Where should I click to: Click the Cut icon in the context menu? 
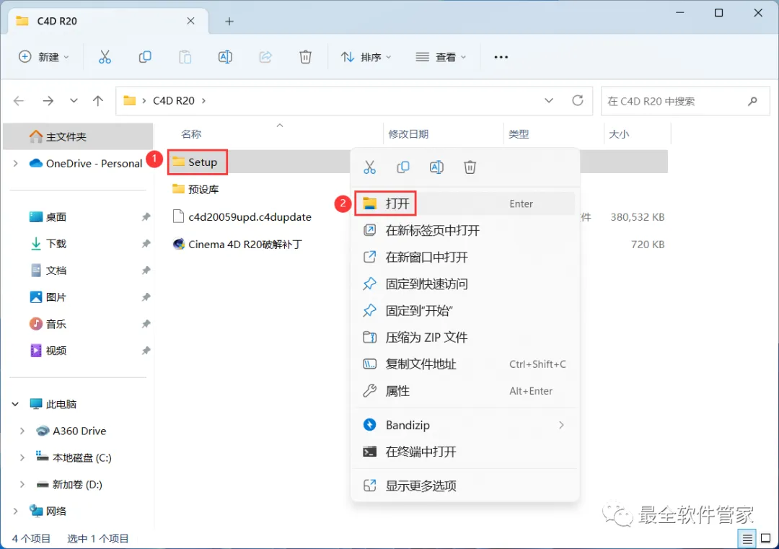click(x=369, y=167)
